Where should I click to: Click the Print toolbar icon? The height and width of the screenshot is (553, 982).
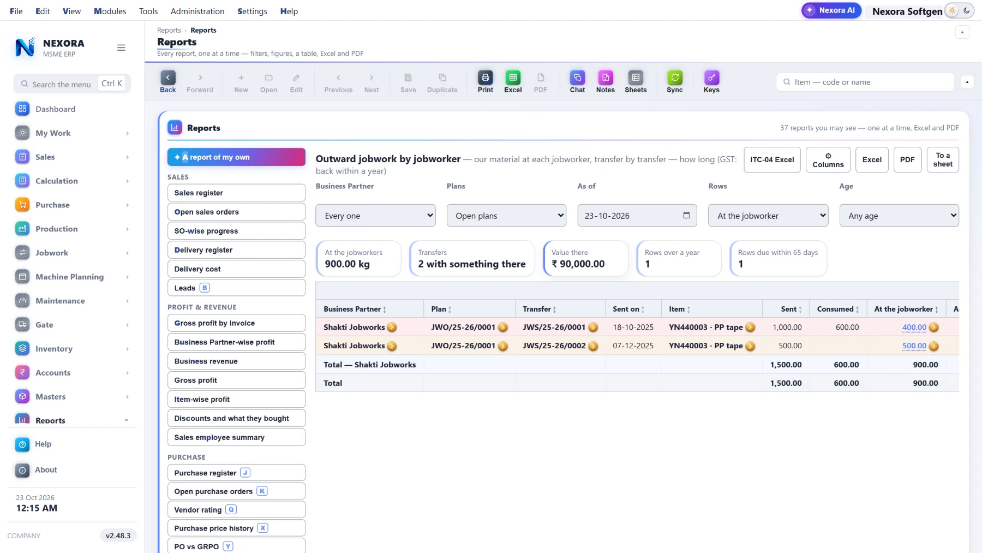pyautogui.click(x=485, y=82)
